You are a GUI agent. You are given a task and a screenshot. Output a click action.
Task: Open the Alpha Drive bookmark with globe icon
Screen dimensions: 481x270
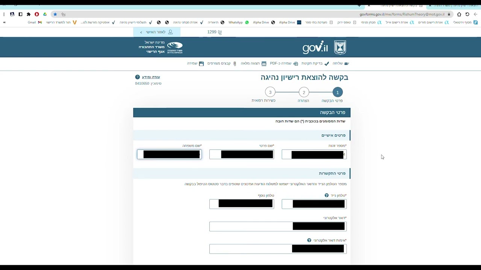click(x=264, y=22)
